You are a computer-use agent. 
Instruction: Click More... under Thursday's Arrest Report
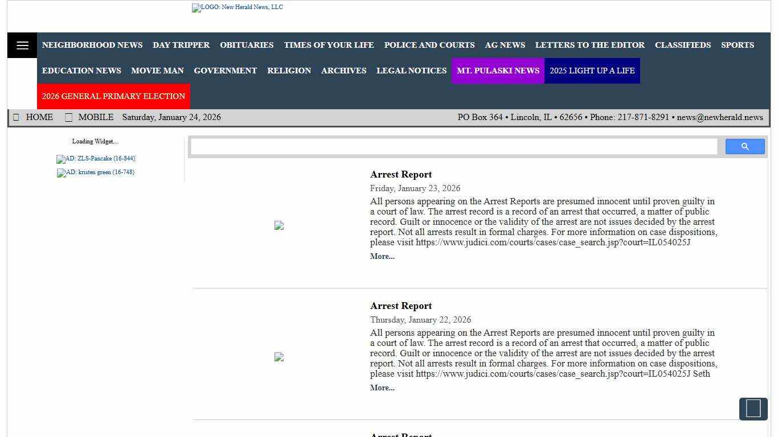[382, 388]
